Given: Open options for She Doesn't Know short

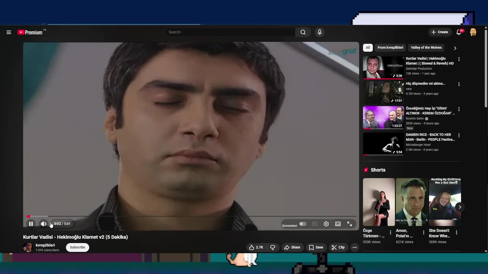Looking at the screenshot, I should pyautogui.click(x=456, y=232).
